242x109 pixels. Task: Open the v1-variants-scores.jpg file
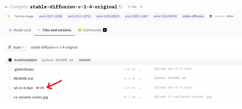[x=31, y=97]
